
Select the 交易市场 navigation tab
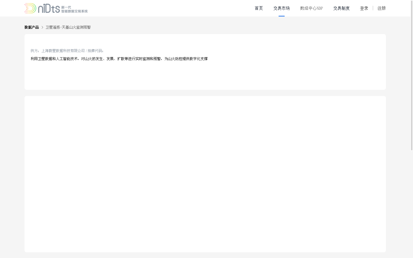coord(281,8)
